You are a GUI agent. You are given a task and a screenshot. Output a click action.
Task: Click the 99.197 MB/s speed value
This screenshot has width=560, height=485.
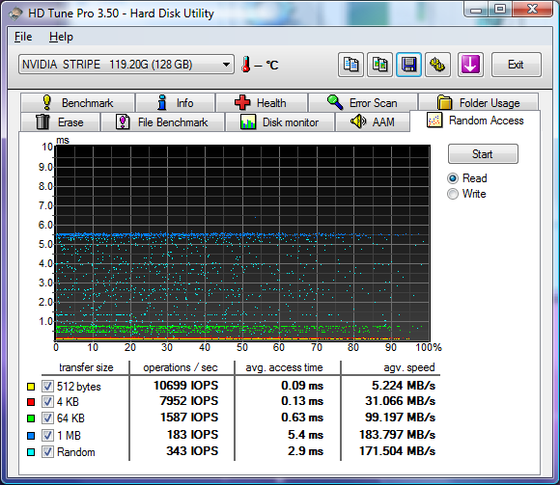tap(400, 417)
